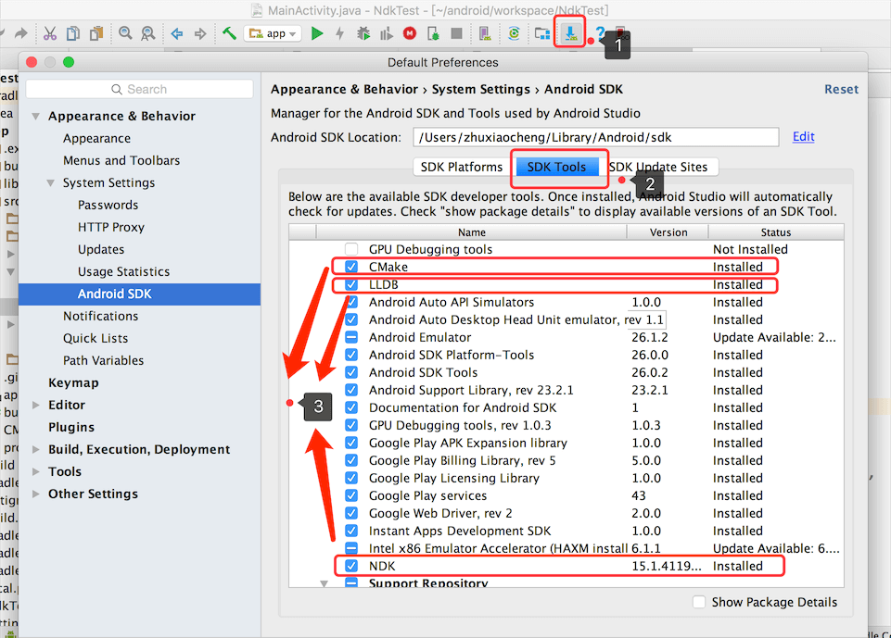The width and height of the screenshot is (891, 638).
Task: Open the app run configuration dropdown
Action: [273, 34]
